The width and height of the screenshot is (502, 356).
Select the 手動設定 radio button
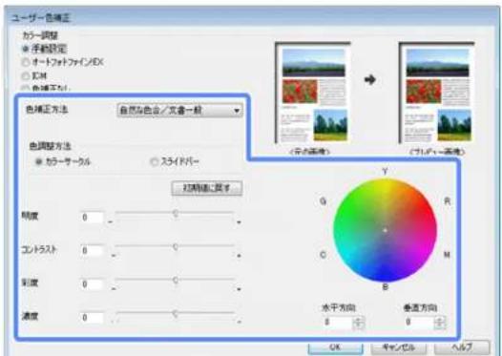(x=25, y=49)
